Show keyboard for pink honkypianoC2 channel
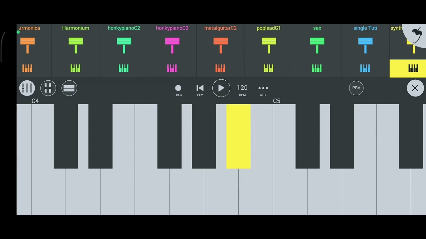Screen dimensions: 426x239 (x=172, y=68)
